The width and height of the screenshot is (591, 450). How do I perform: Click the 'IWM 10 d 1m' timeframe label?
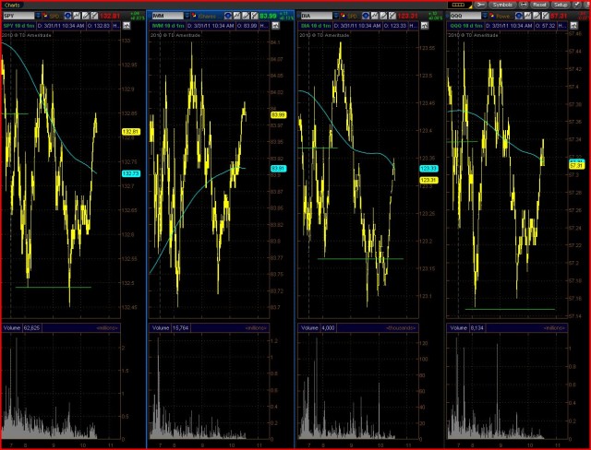click(x=168, y=26)
